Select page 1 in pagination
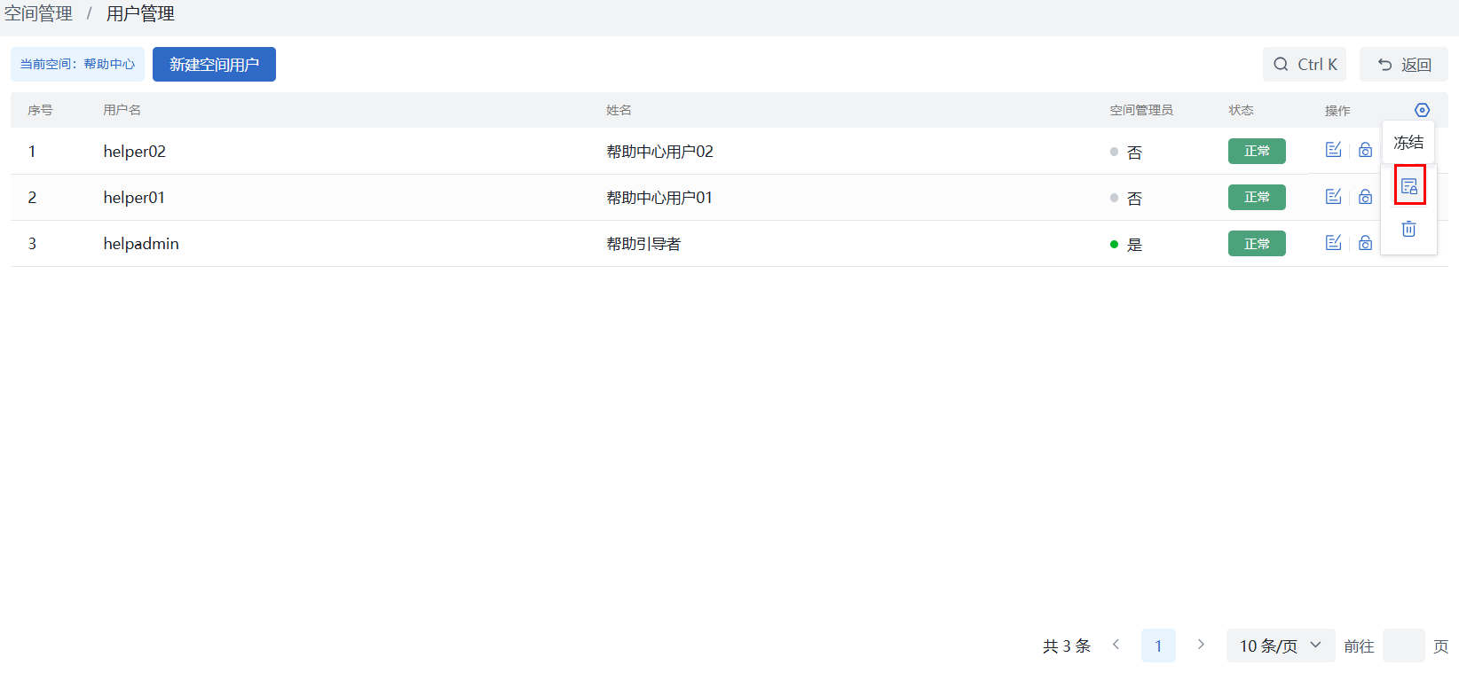 pyautogui.click(x=1158, y=646)
